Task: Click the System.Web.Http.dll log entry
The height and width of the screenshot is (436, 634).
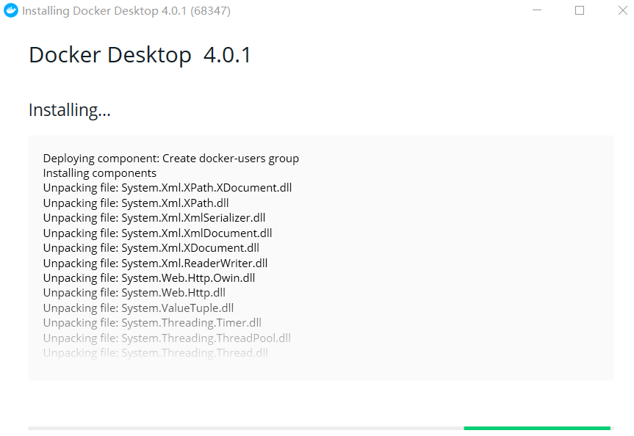Action: 134,293
